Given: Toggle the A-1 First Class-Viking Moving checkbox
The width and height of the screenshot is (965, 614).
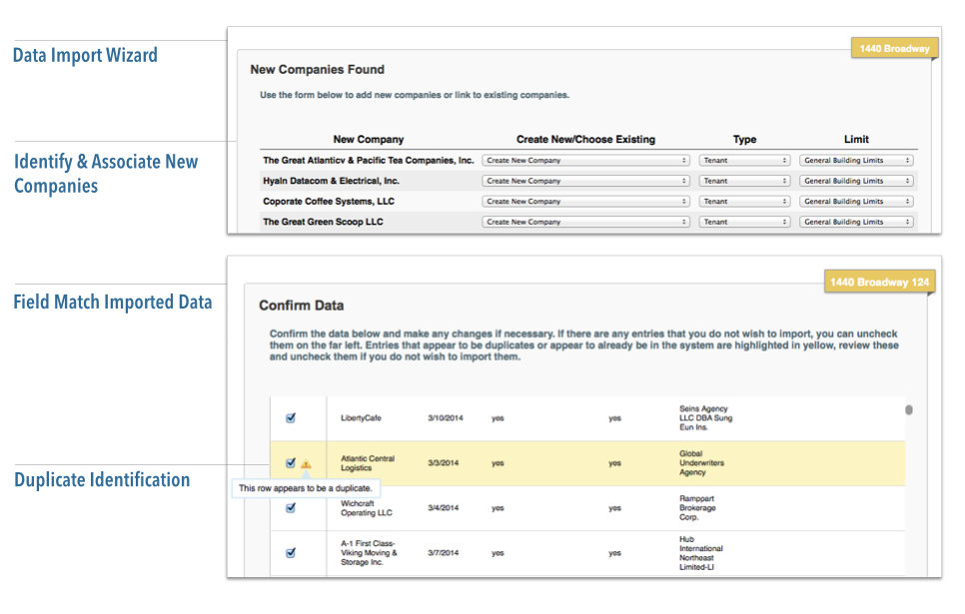Looking at the screenshot, I should 291,552.
